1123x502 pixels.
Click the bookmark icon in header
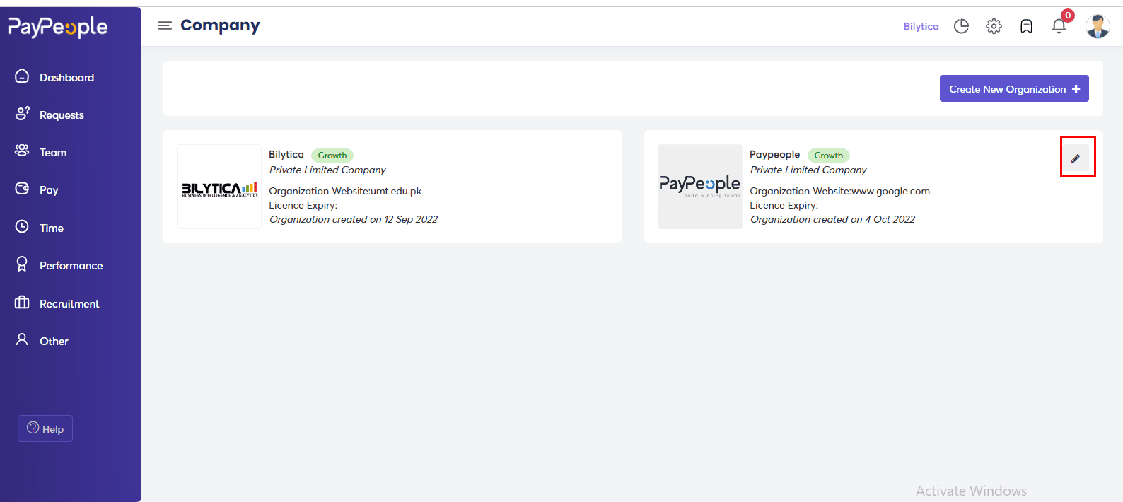[1026, 26]
